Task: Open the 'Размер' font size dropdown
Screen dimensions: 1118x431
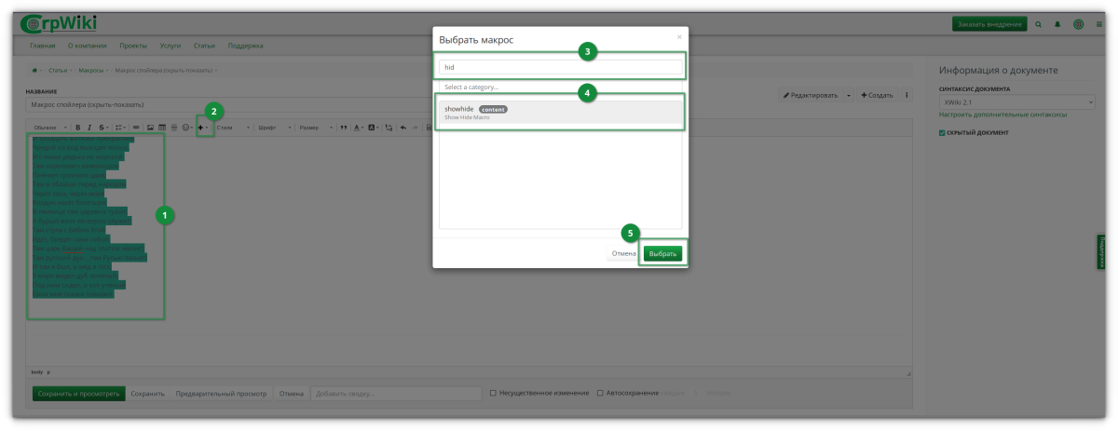Action: click(313, 128)
